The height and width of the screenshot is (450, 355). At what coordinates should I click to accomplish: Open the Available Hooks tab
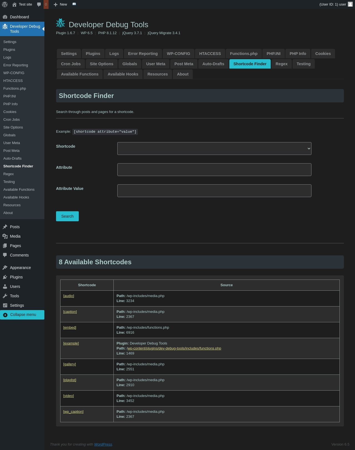[123, 74]
